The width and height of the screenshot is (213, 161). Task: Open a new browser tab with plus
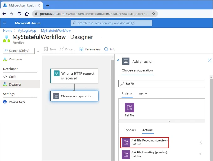[x=48, y=5]
